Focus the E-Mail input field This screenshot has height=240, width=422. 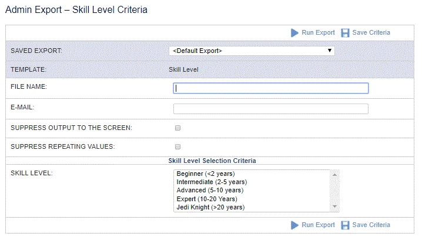click(x=271, y=109)
